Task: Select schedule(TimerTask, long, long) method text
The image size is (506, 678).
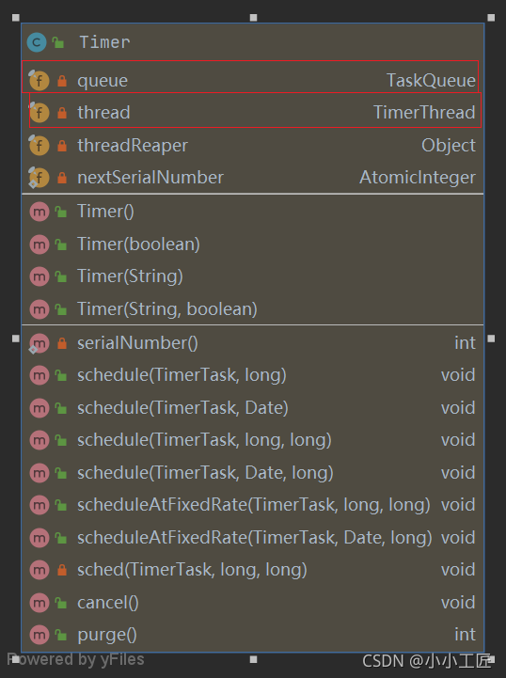Action: pyautogui.click(x=204, y=440)
